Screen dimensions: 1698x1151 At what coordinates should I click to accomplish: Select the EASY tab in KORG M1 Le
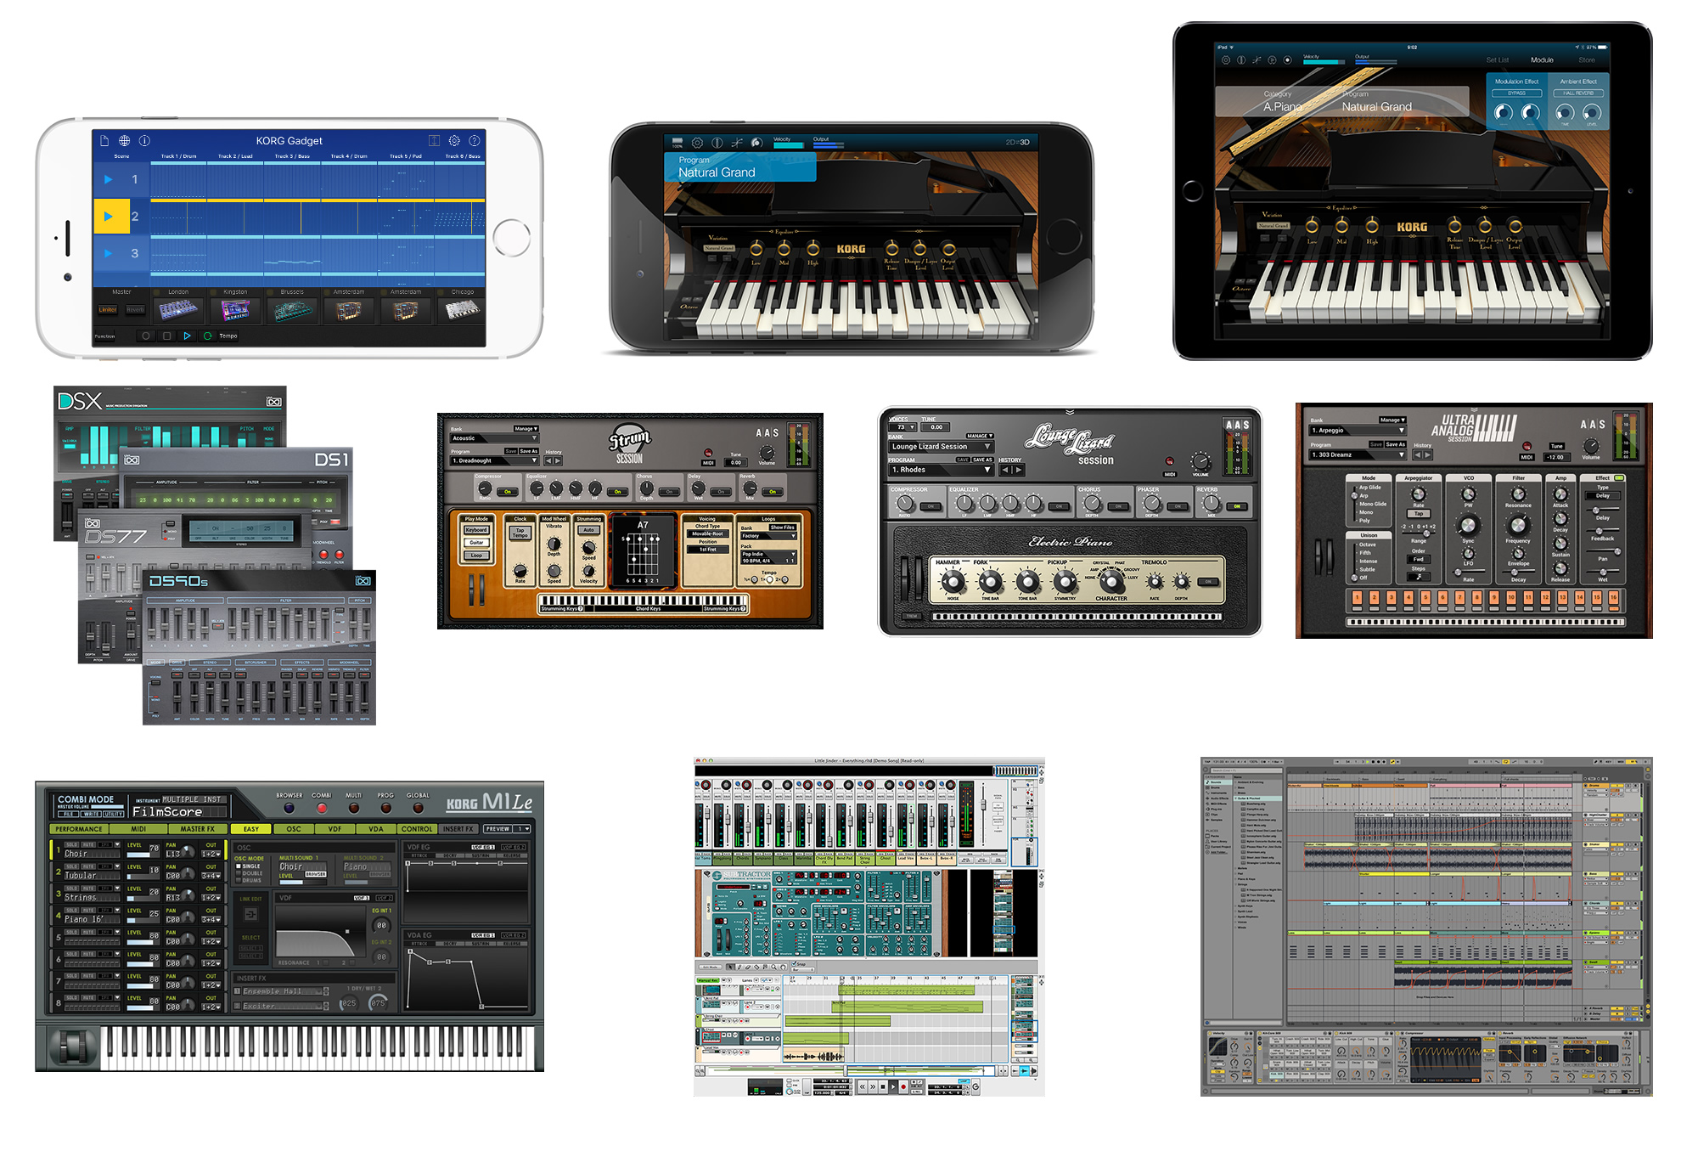click(x=250, y=829)
